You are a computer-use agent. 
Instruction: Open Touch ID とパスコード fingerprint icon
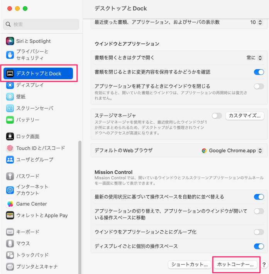pos(10,148)
